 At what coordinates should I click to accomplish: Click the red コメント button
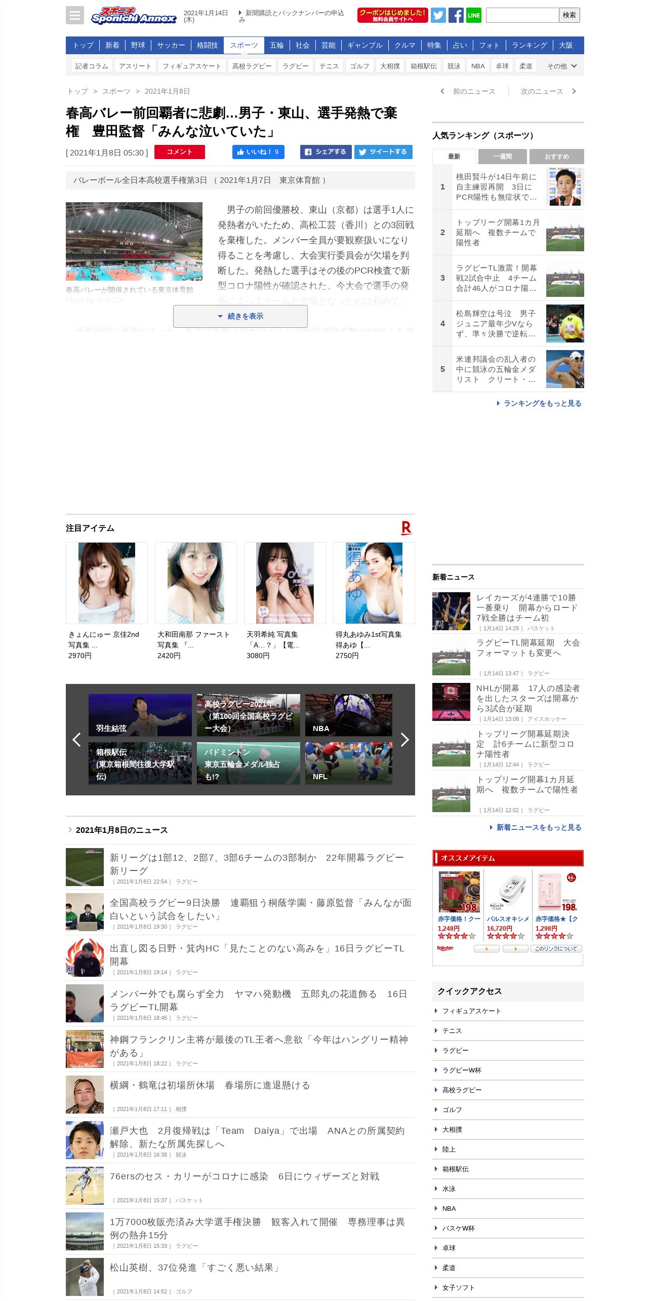tap(180, 152)
